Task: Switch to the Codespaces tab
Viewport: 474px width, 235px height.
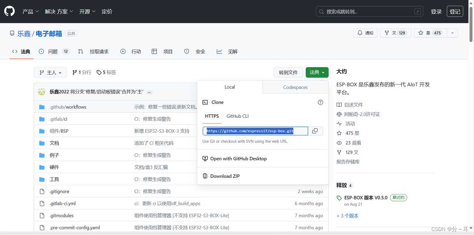Action: click(295, 87)
